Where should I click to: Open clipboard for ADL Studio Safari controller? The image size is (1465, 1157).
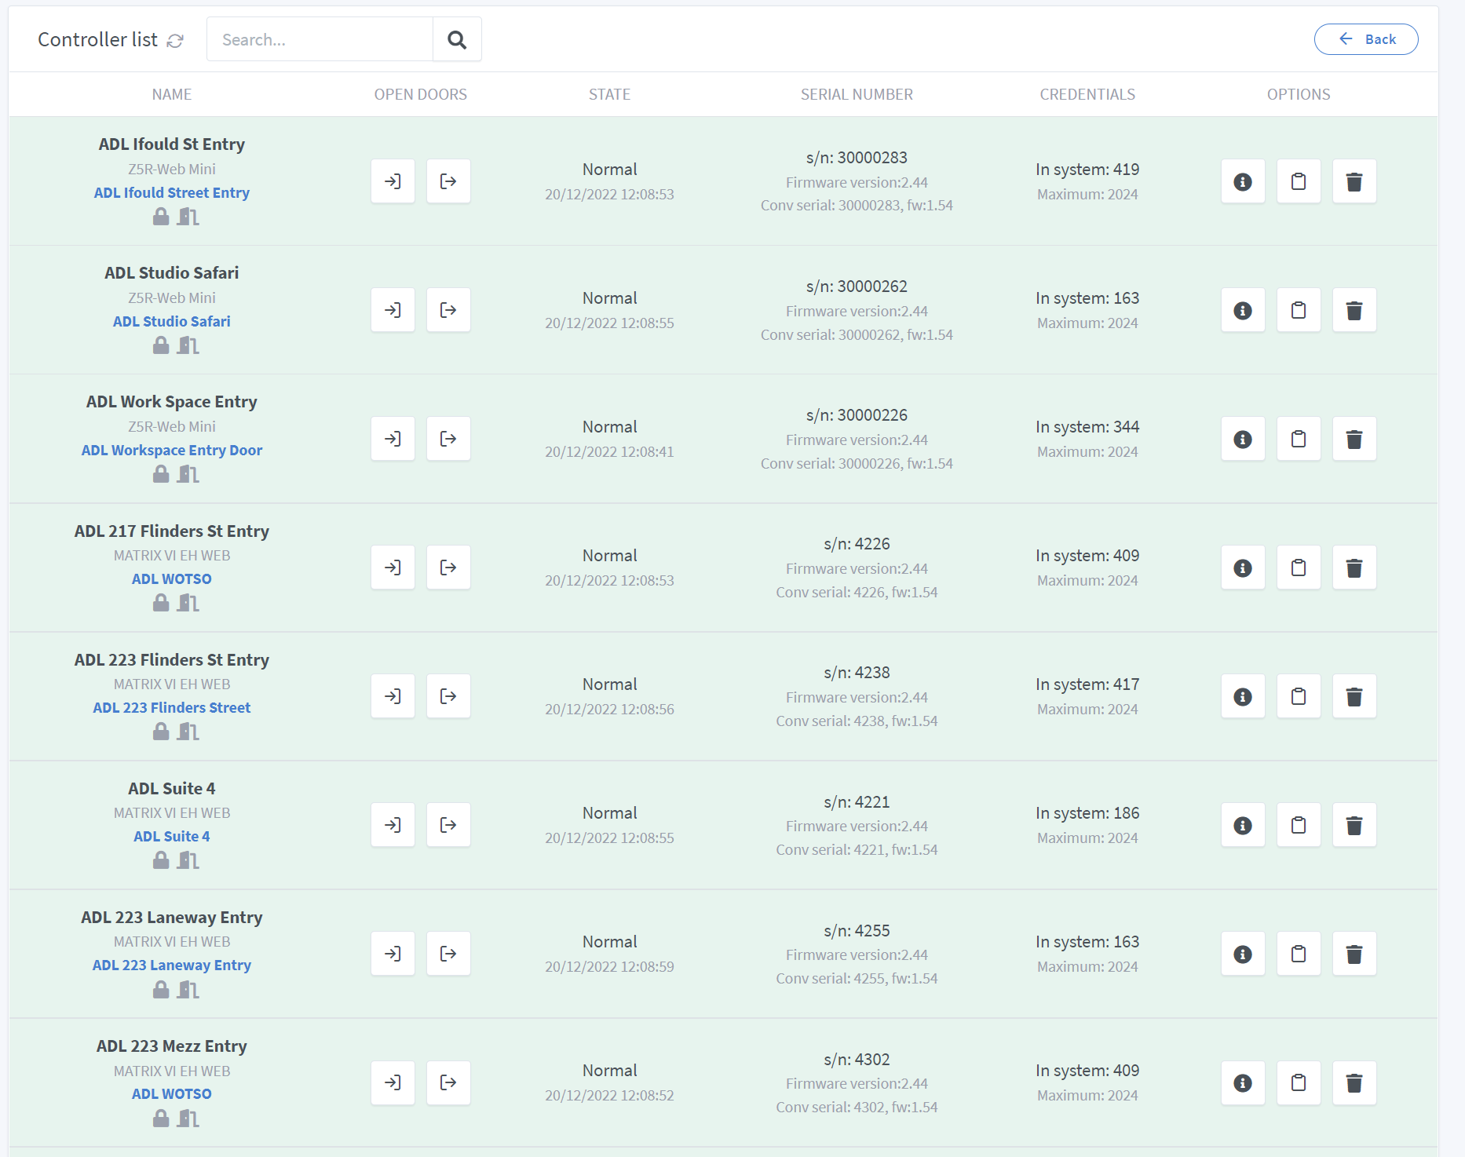tap(1299, 310)
